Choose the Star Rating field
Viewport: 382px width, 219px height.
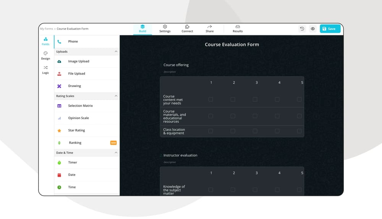coord(76,130)
